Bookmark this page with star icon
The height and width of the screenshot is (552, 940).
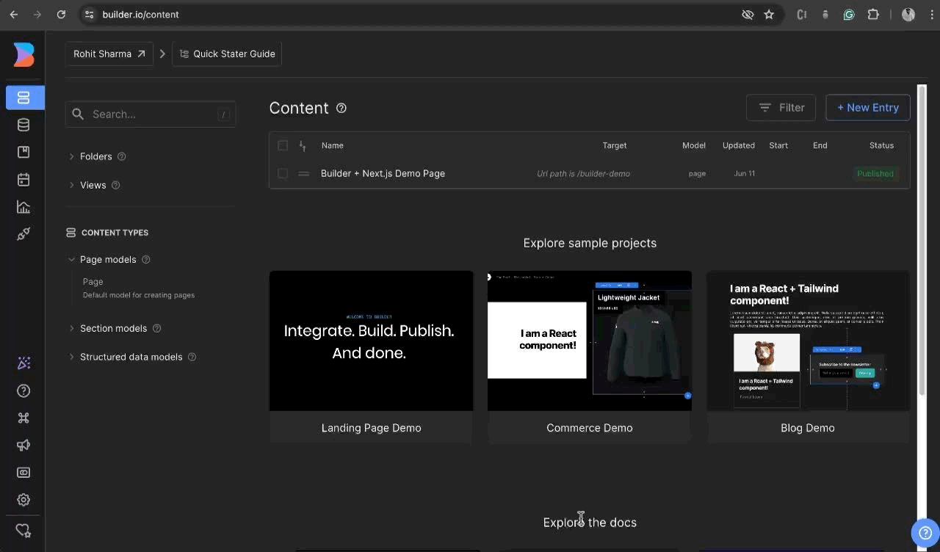click(769, 15)
